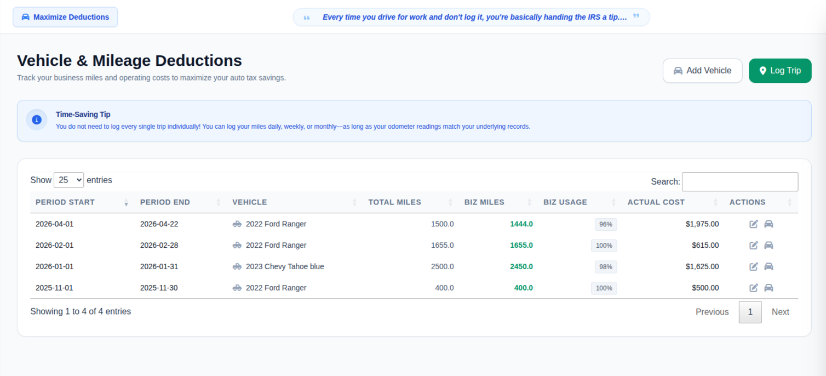Edit the 2023 Chevy Tahoe blue entry
Screen dimensions: 826x376
point(754,266)
